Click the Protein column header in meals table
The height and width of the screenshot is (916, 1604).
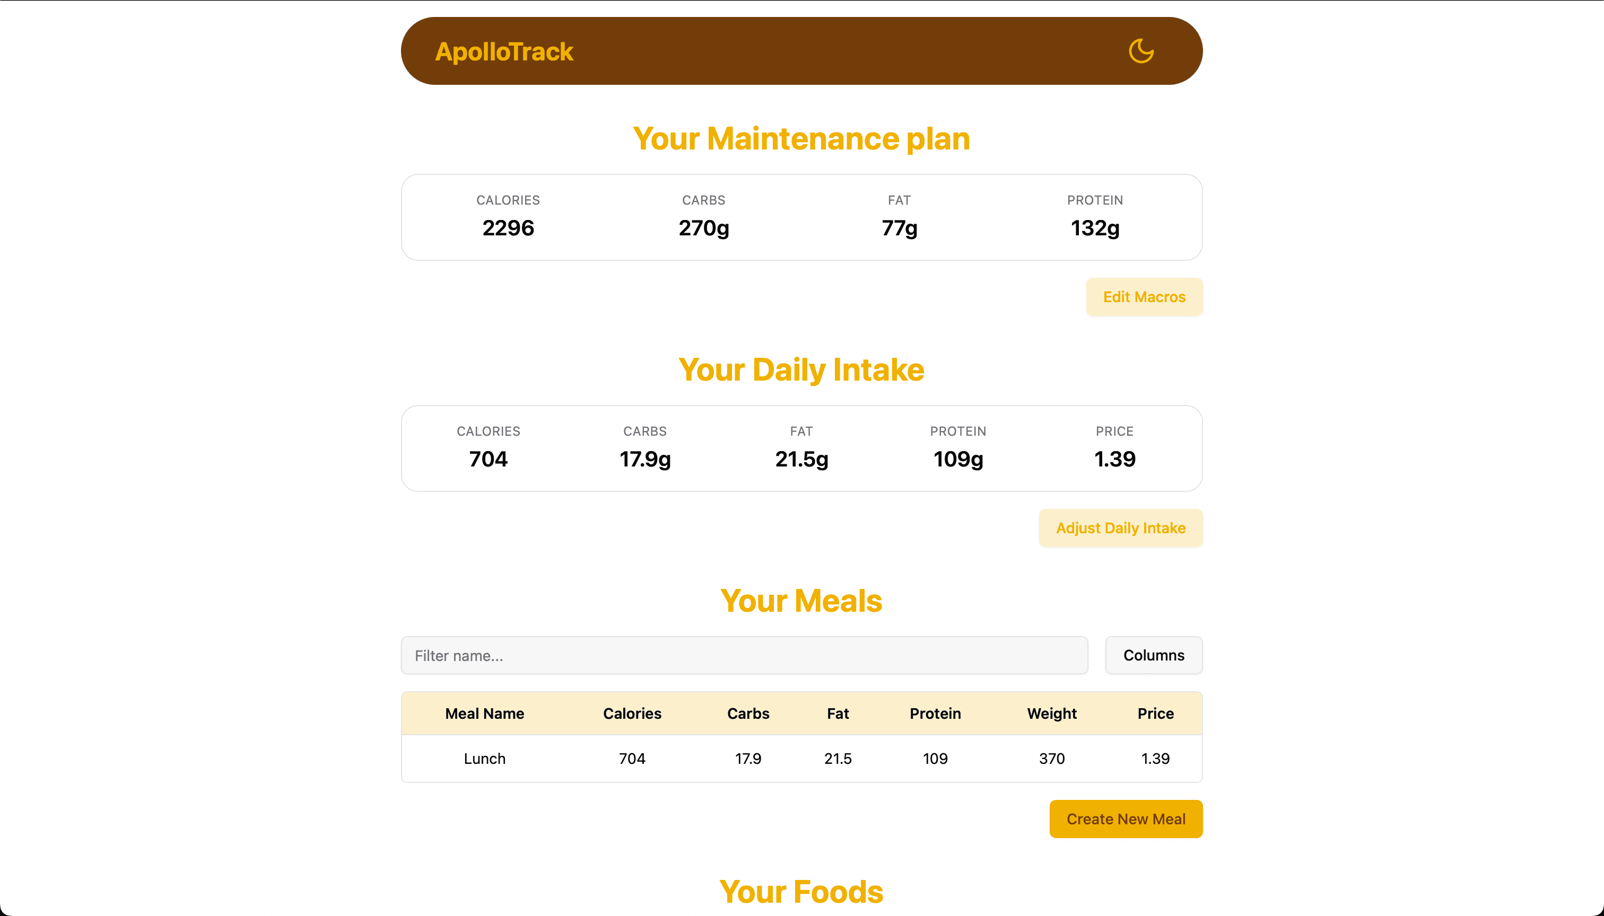pos(935,714)
